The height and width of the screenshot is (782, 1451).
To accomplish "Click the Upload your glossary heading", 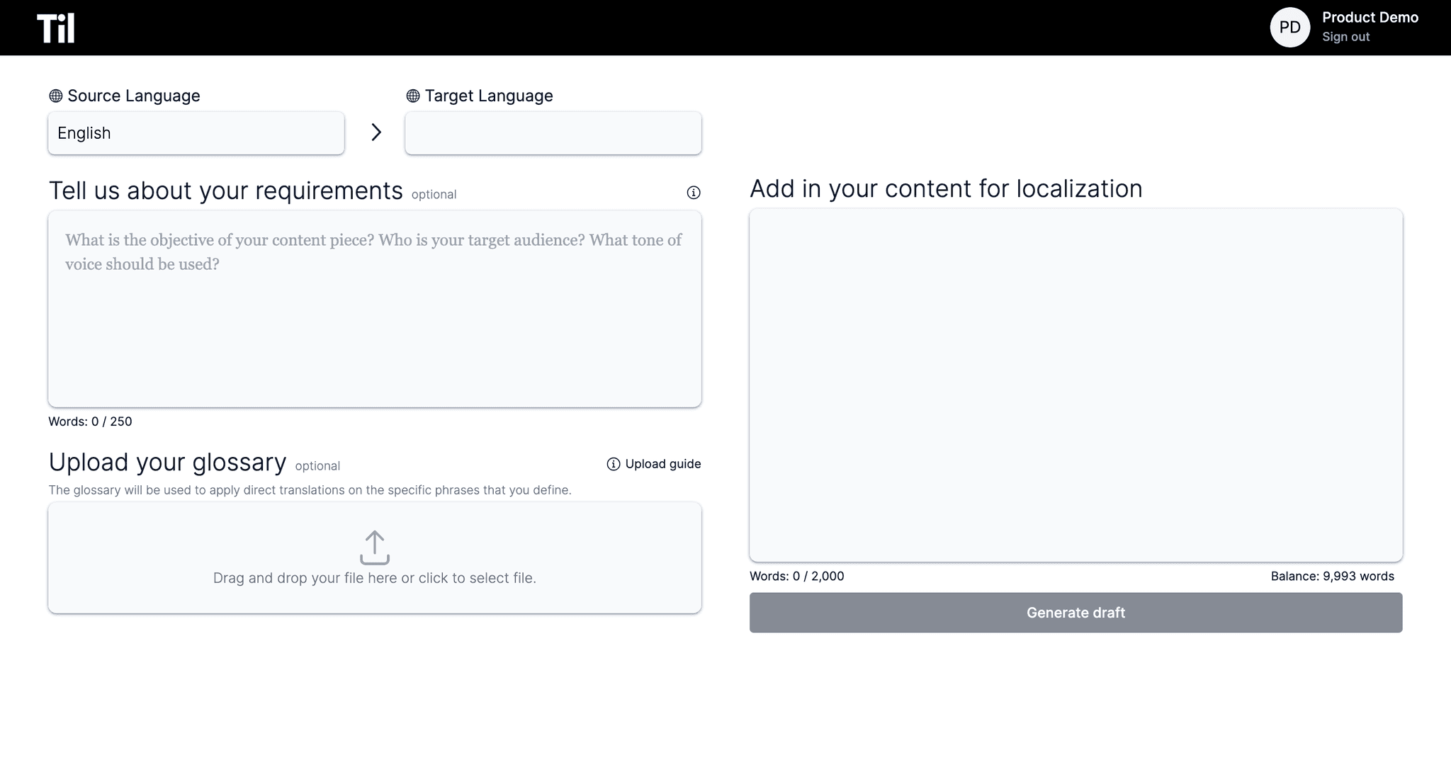I will 167,463.
